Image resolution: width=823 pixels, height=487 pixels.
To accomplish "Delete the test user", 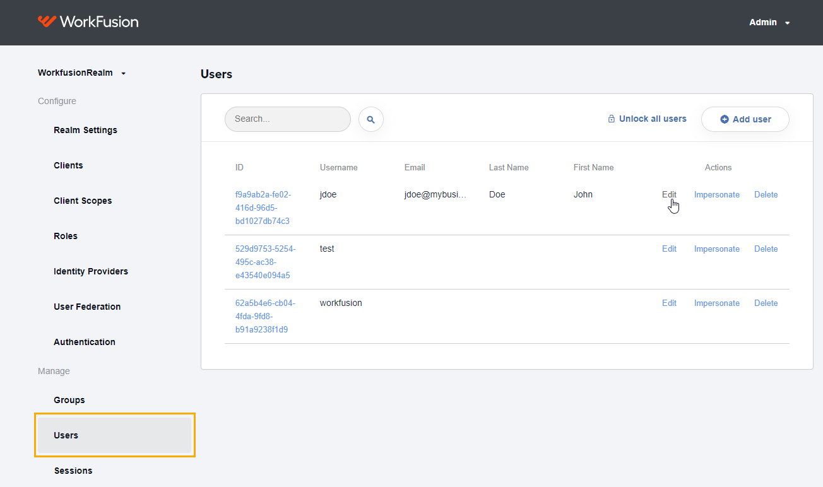I will [766, 249].
